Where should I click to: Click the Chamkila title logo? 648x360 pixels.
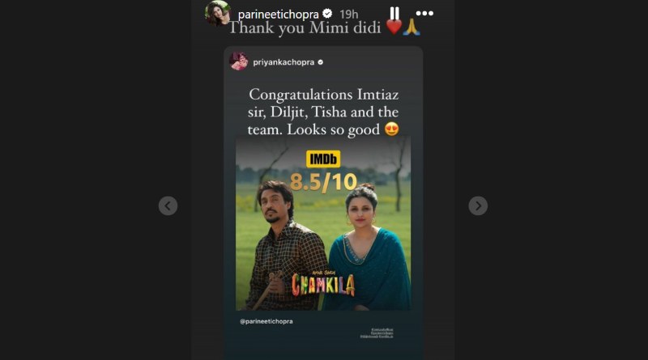click(323, 284)
